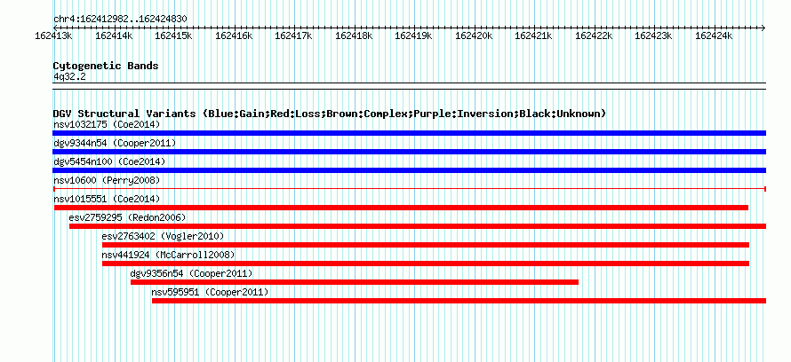Click the 162418k ruler tick label
This screenshot has width=791, height=362.
(x=354, y=35)
